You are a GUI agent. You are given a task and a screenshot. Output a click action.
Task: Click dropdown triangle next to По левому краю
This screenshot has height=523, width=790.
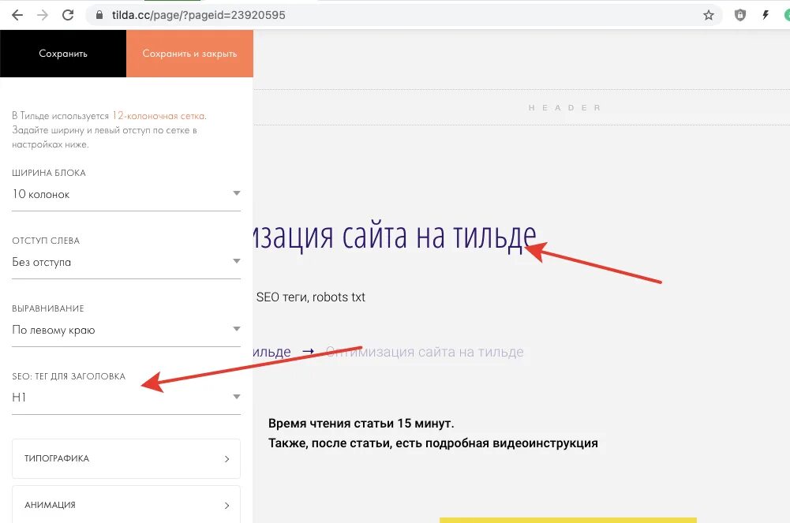(236, 329)
